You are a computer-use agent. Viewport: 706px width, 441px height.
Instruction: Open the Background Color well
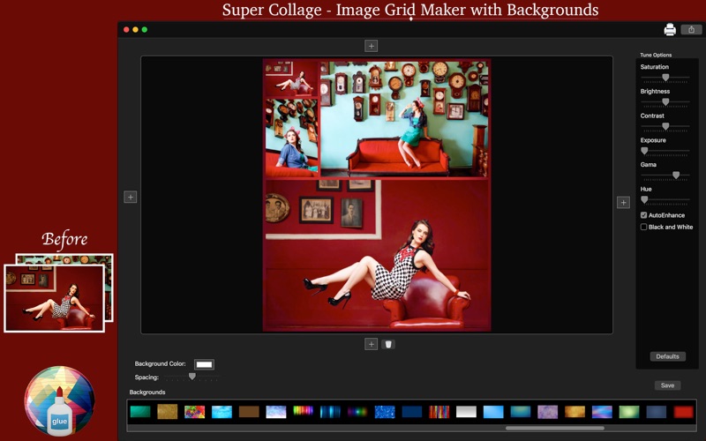point(204,364)
